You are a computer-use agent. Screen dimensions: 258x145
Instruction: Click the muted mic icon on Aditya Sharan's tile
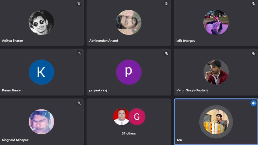pos(79,4)
